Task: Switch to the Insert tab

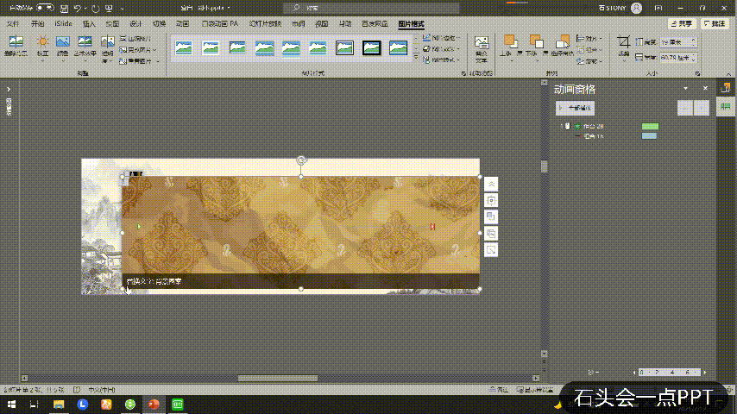Action: [x=89, y=24]
